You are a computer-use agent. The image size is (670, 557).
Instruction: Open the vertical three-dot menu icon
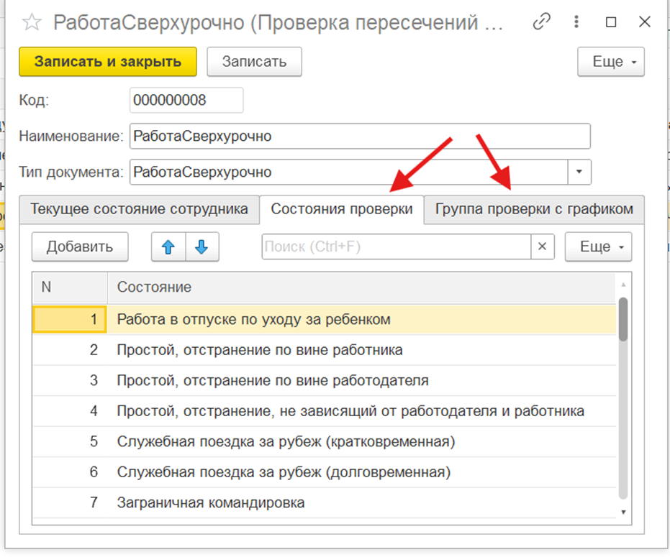point(577,22)
